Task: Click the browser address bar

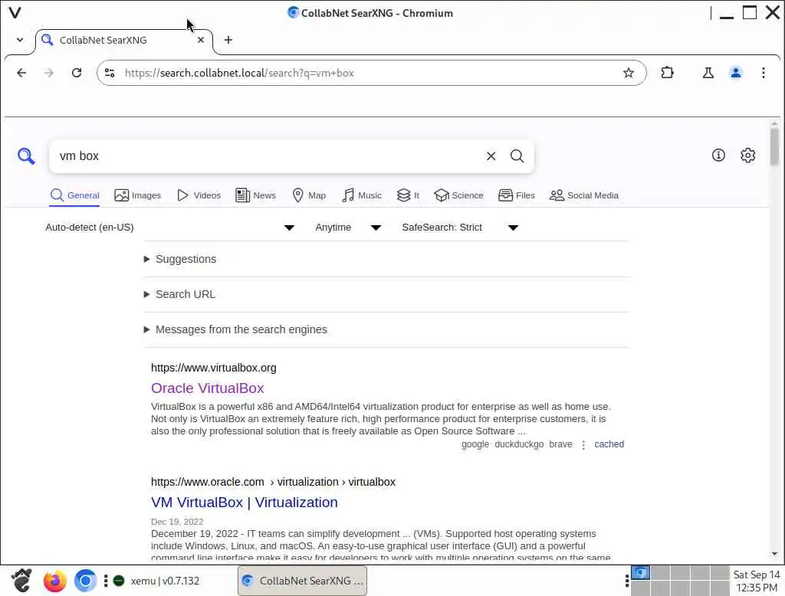Action: coord(370,73)
